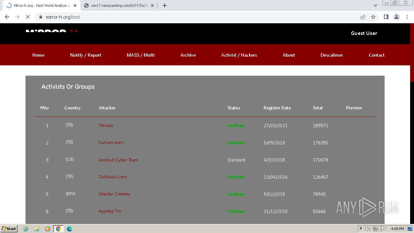Close the nanayawking.com tab

153,6
